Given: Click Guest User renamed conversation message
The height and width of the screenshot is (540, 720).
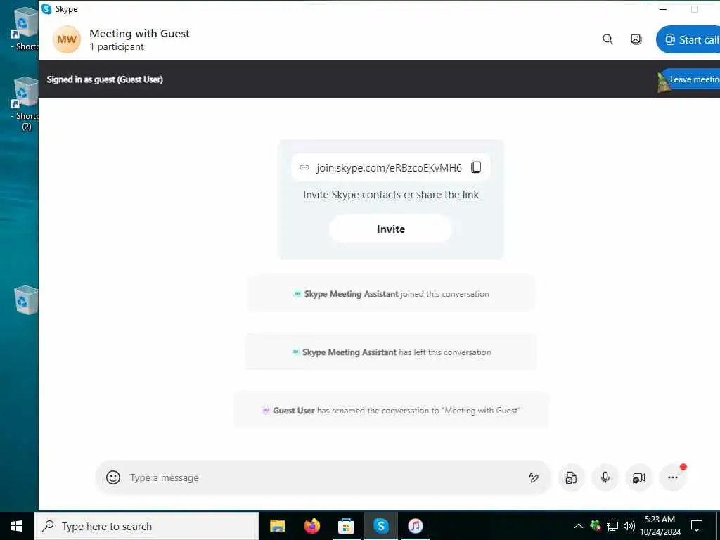Looking at the screenshot, I should point(391,411).
